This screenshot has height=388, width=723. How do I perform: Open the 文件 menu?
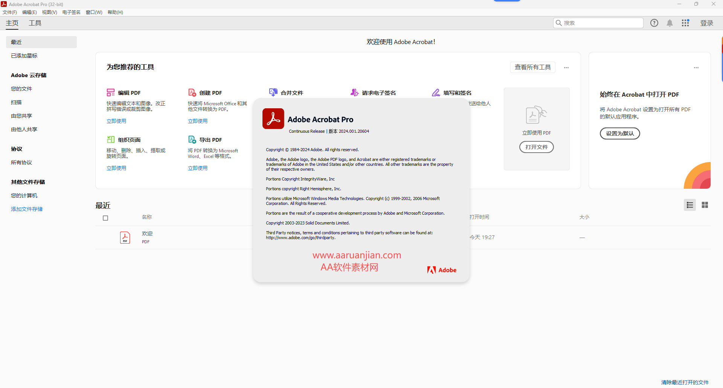coord(9,12)
